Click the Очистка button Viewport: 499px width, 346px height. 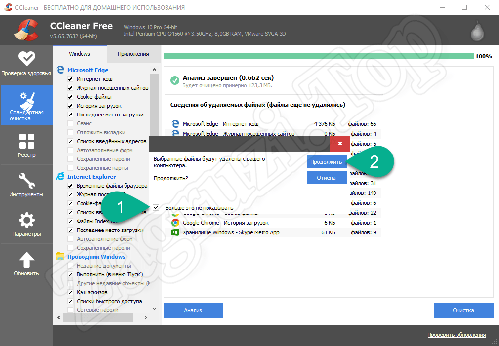463,310
